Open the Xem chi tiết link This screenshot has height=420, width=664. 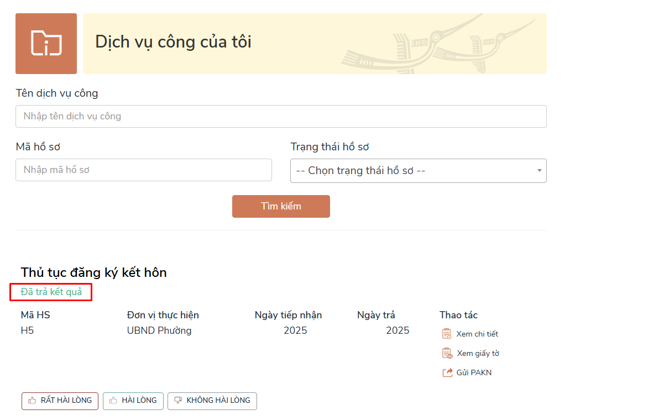click(x=477, y=333)
